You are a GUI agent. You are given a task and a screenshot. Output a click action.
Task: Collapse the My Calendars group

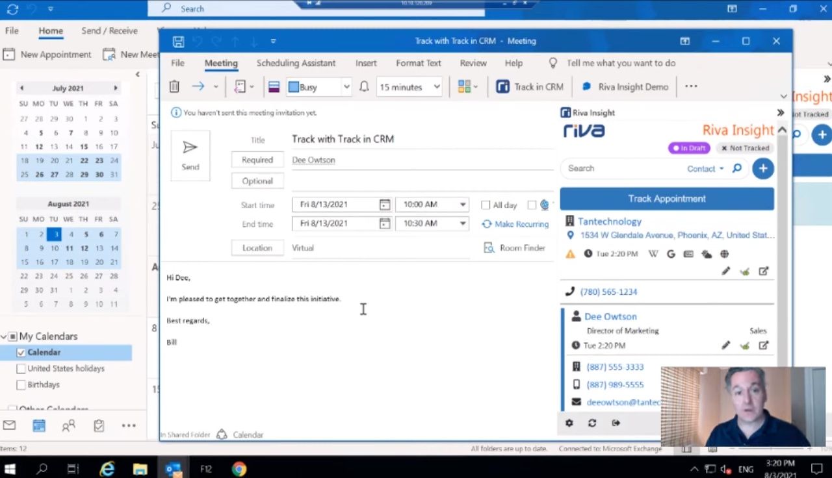click(3, 336)
